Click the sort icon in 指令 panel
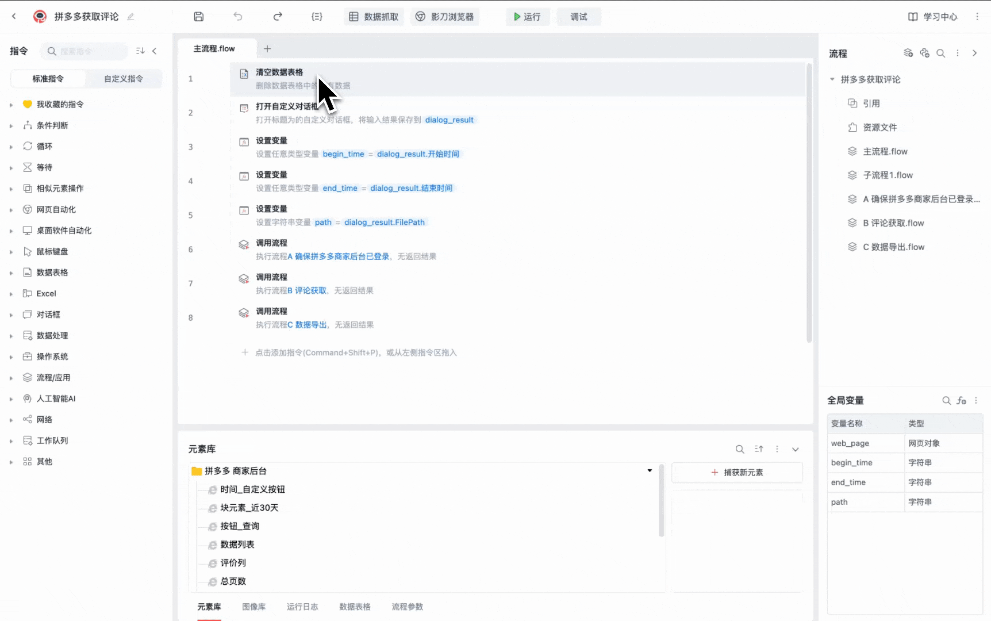Image resolution: width=991 pixels, height=621 pixels. [x=140, y=51]
